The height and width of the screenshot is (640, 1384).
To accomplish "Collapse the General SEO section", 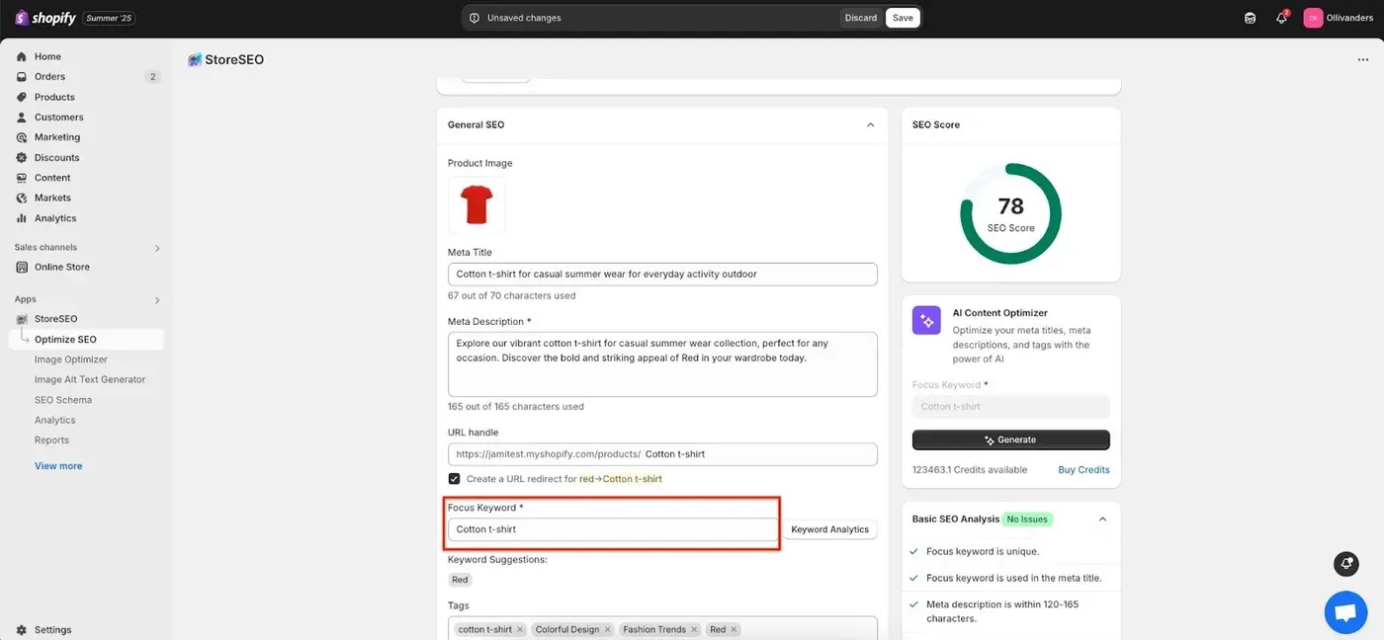I will 870,124.
